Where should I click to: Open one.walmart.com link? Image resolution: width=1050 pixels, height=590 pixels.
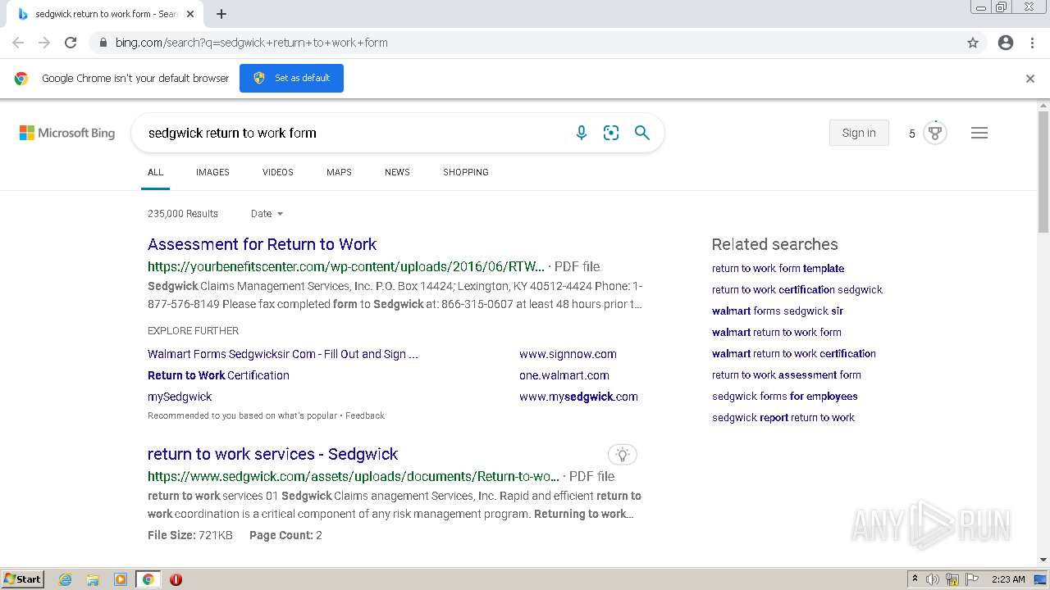click(564, 375)
